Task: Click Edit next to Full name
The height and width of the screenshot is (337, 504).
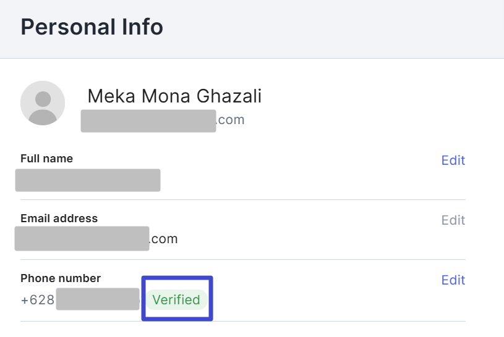Action: [x=453, y=160]
